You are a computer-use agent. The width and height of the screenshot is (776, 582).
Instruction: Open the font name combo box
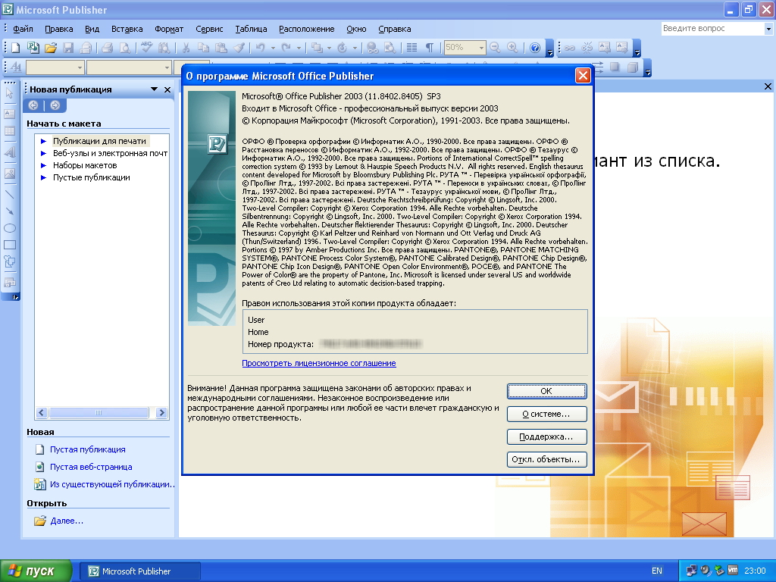129,67
